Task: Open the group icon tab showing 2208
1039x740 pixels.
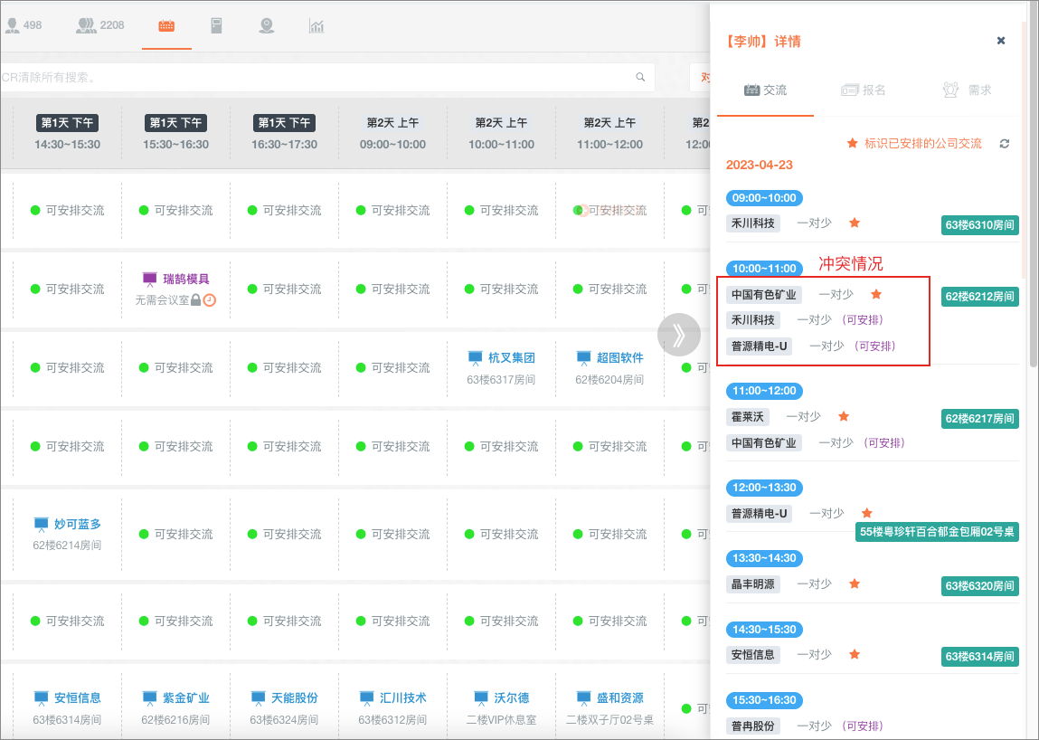Action: [x=100, y=25]
